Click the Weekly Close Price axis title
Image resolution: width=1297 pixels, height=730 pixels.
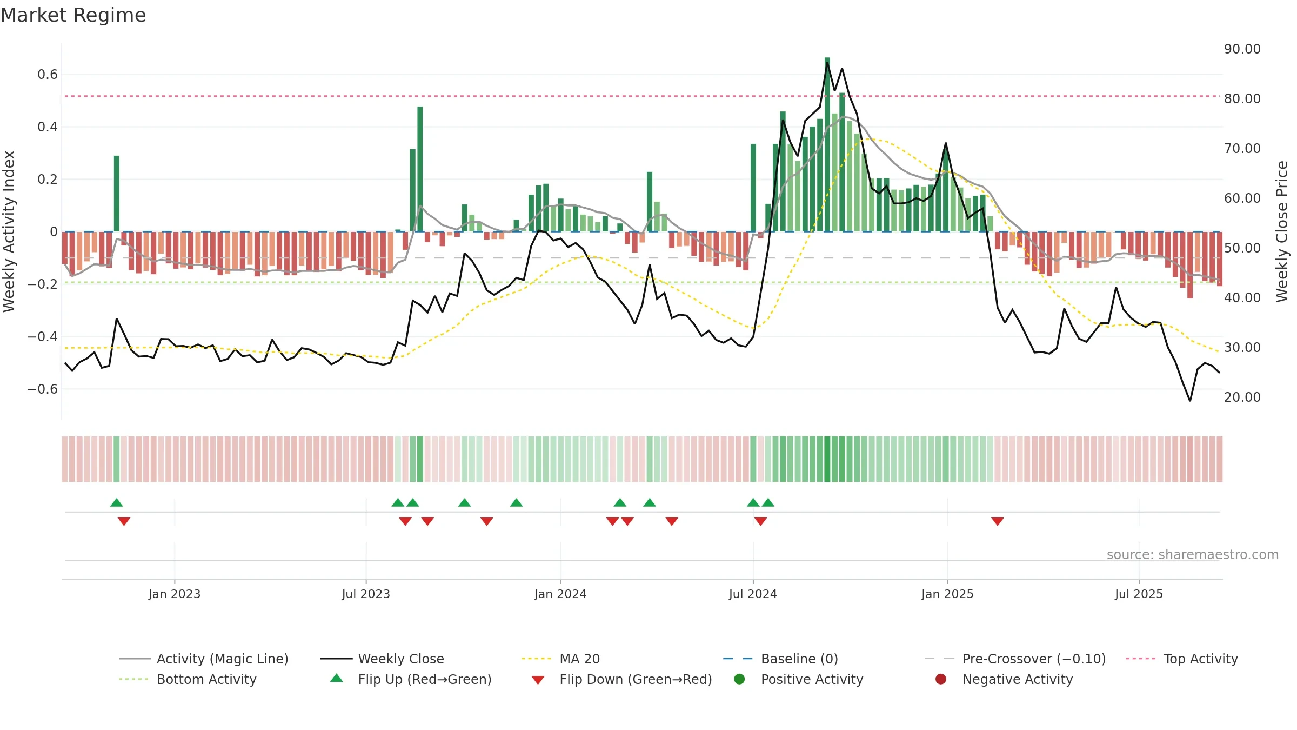[1282, 231]
